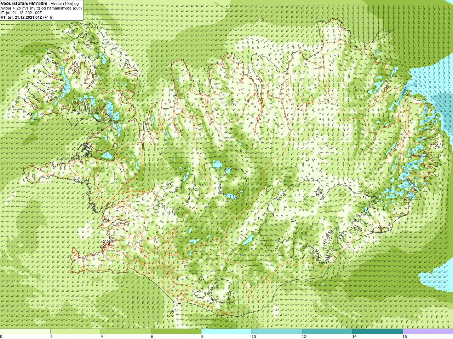This screenshot has width=453, height=339.
Task: Click the 'Vindur (10m) og' label
Action: pyautogui.click(x=65, y=4)
